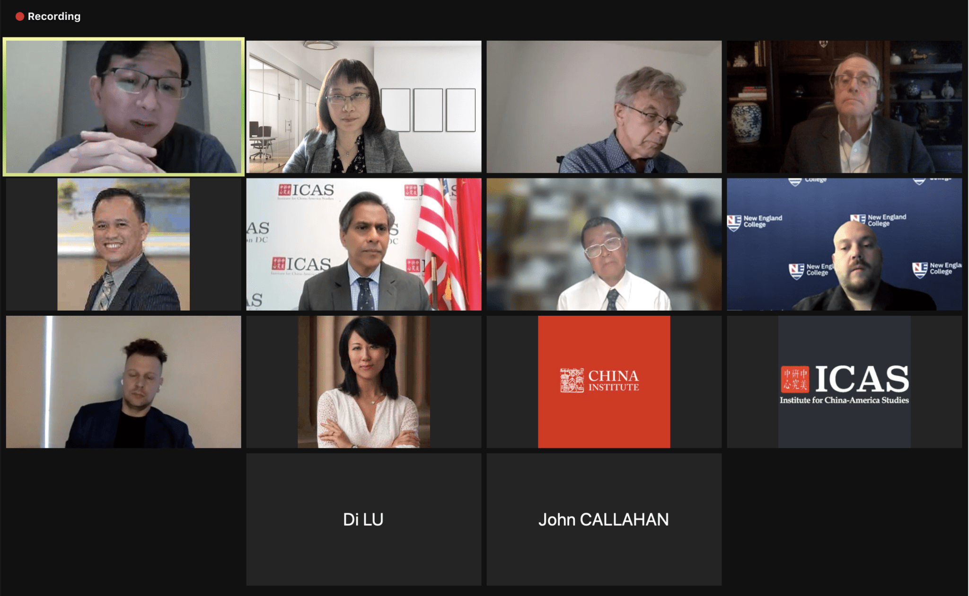
Task: Select the man in white shirt and tie
Action: click(604, 244)
